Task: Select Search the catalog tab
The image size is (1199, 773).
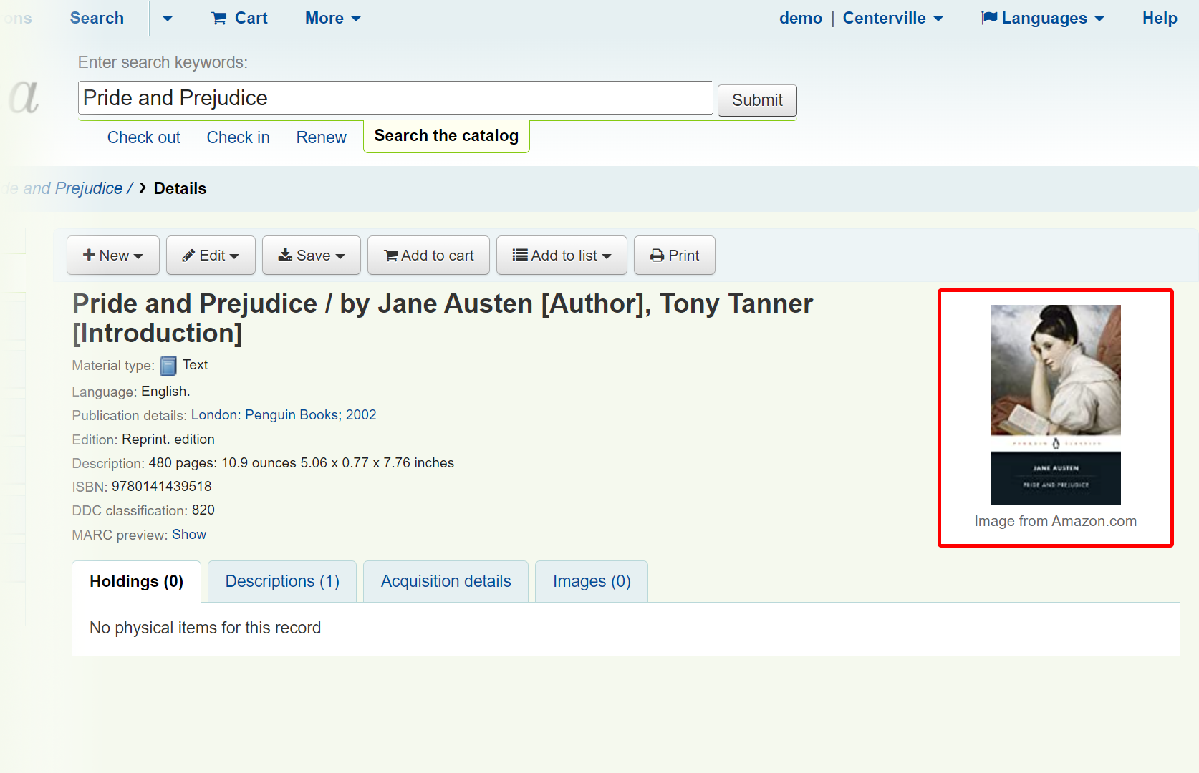Action: 446,136
